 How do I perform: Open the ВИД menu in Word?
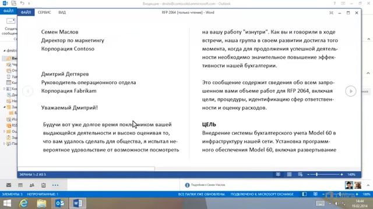pyautogui.click(x=62, y=12)
